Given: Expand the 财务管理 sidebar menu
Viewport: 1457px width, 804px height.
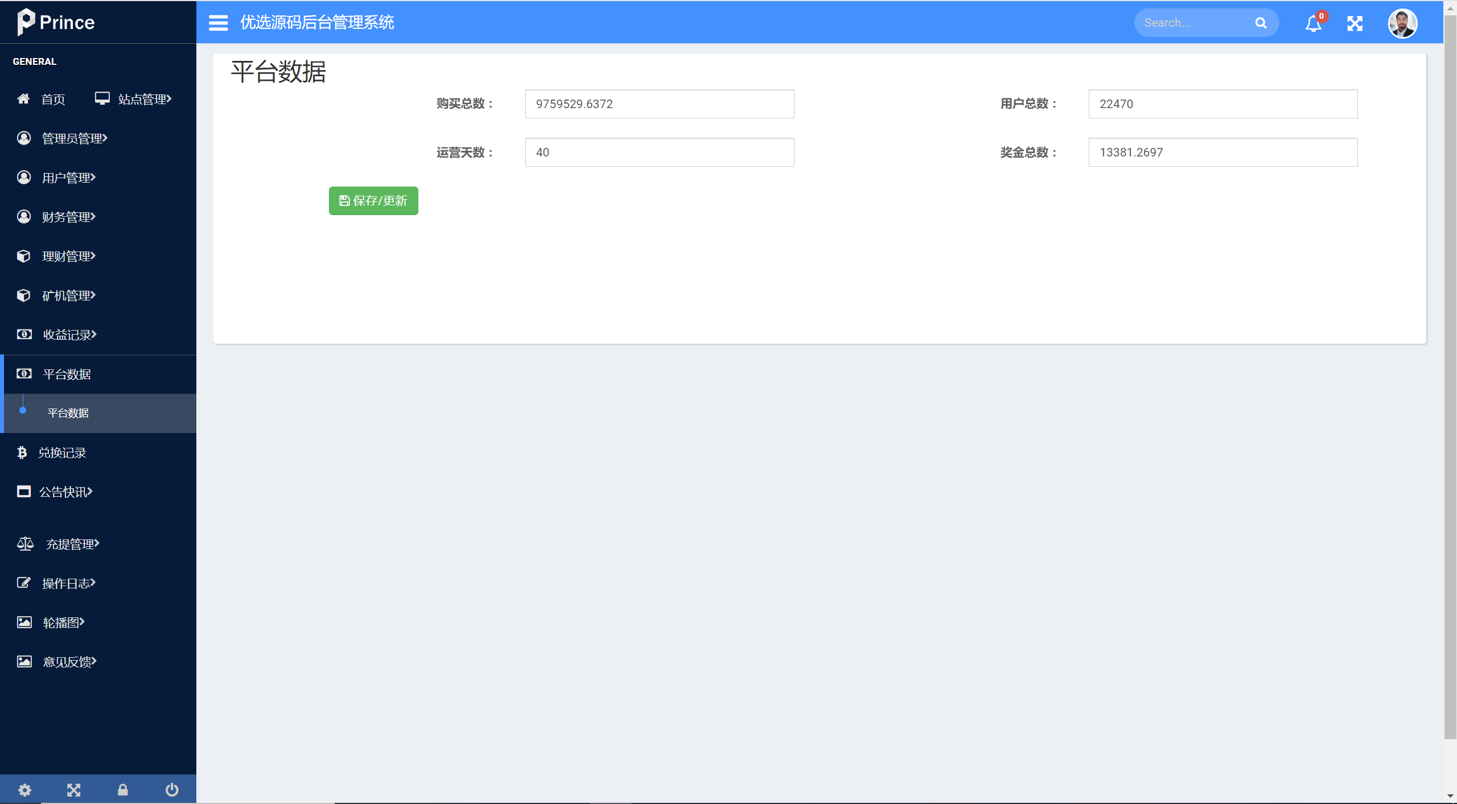Looking at the screenshot, I should pyautogui.click(x=68, y=217).
